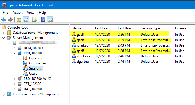This screenshot has width=195, height=105.
Task: Click the Server Management icon
Action: pyautogui.click(x=9, y=38)
